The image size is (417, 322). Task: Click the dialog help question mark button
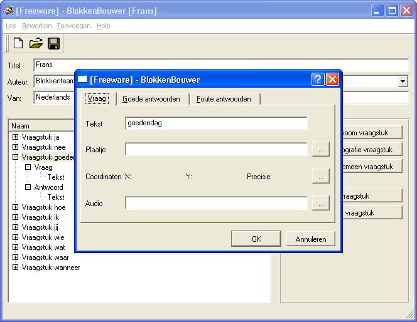(x=318, y=80)
